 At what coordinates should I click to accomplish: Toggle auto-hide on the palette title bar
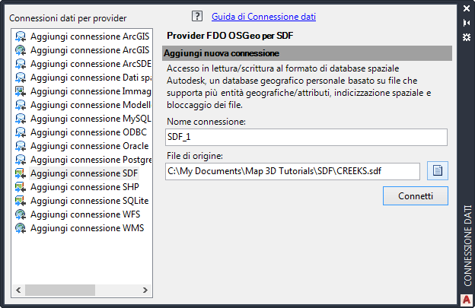pos(467,23)
